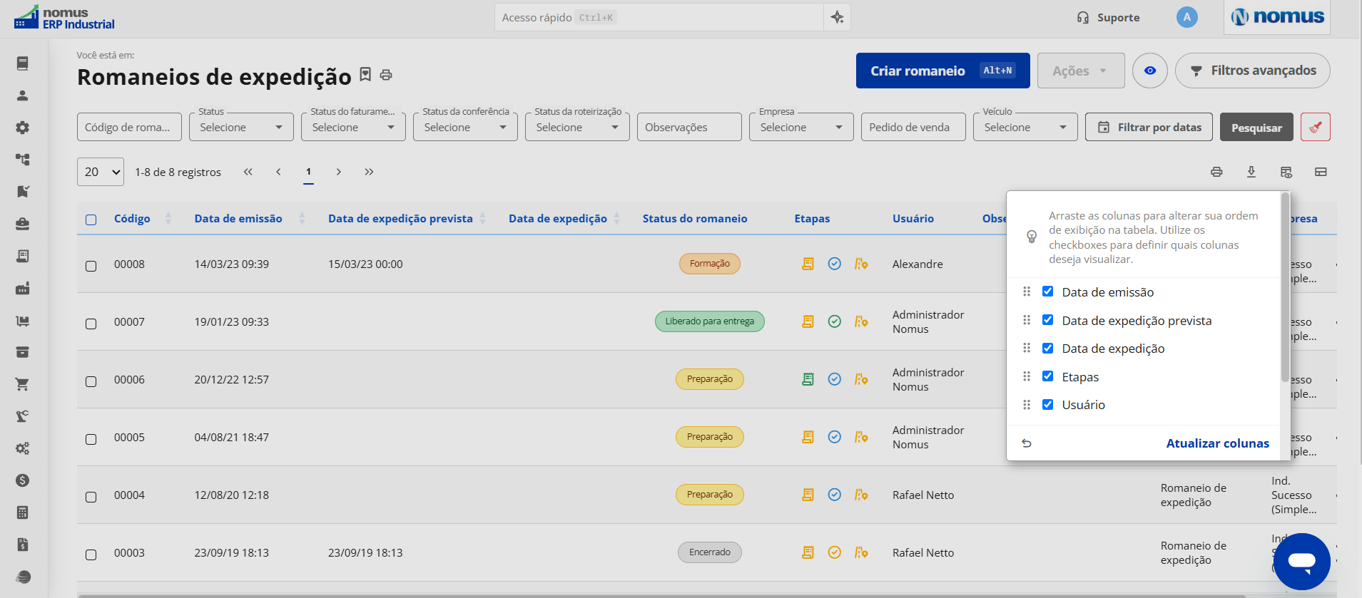Screen dimensions: 1362x598
Task: Switch table layout with the view icon
Action: (x=1321, y=172)
